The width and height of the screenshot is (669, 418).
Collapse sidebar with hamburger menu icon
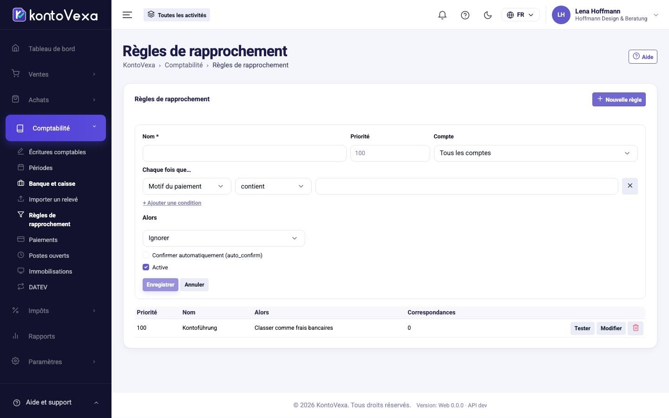click(x=127, y=15)
